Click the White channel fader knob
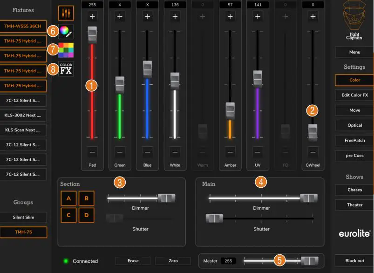The width and height of the screenshot is (374, 273). [175, 81]
